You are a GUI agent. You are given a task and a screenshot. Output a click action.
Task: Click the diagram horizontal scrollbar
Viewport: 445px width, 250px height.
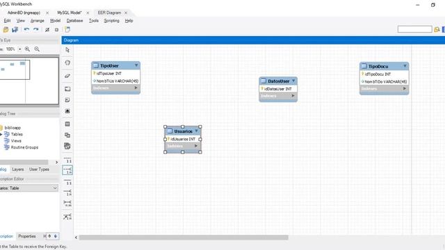(x=184, y=237)
